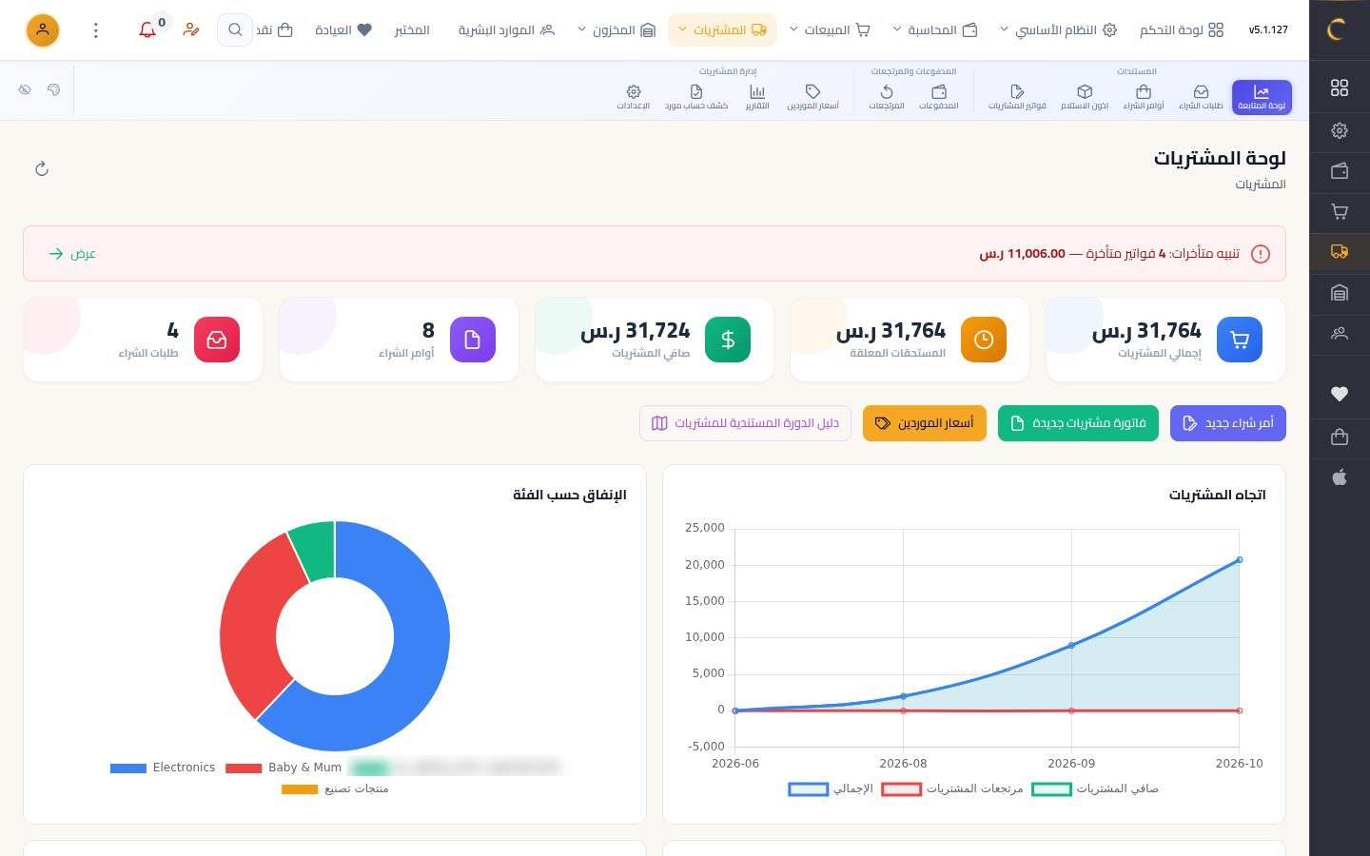Expand the المحاسبة dropdown menu
The height and width of the screenshot is (856, 1370).
click(935, 30)
